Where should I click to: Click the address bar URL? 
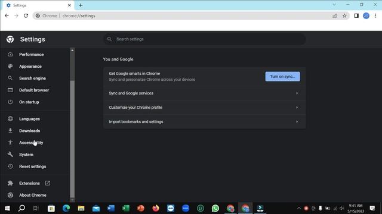tap(79, 16)
